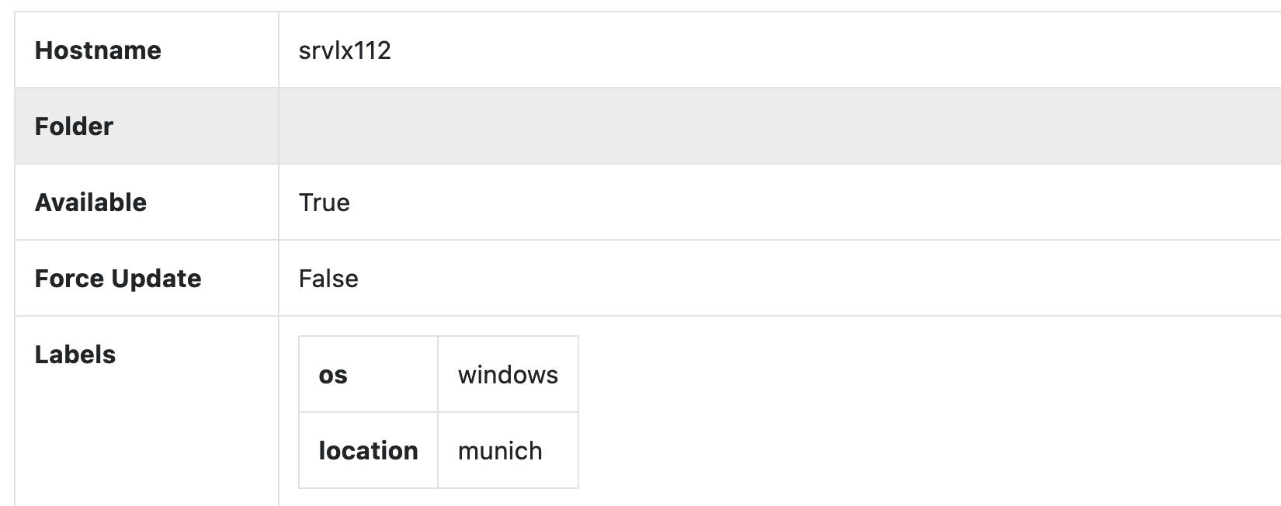Click the "Labels" field label
The image size is (1281, 506).
[x=75, y=355]
